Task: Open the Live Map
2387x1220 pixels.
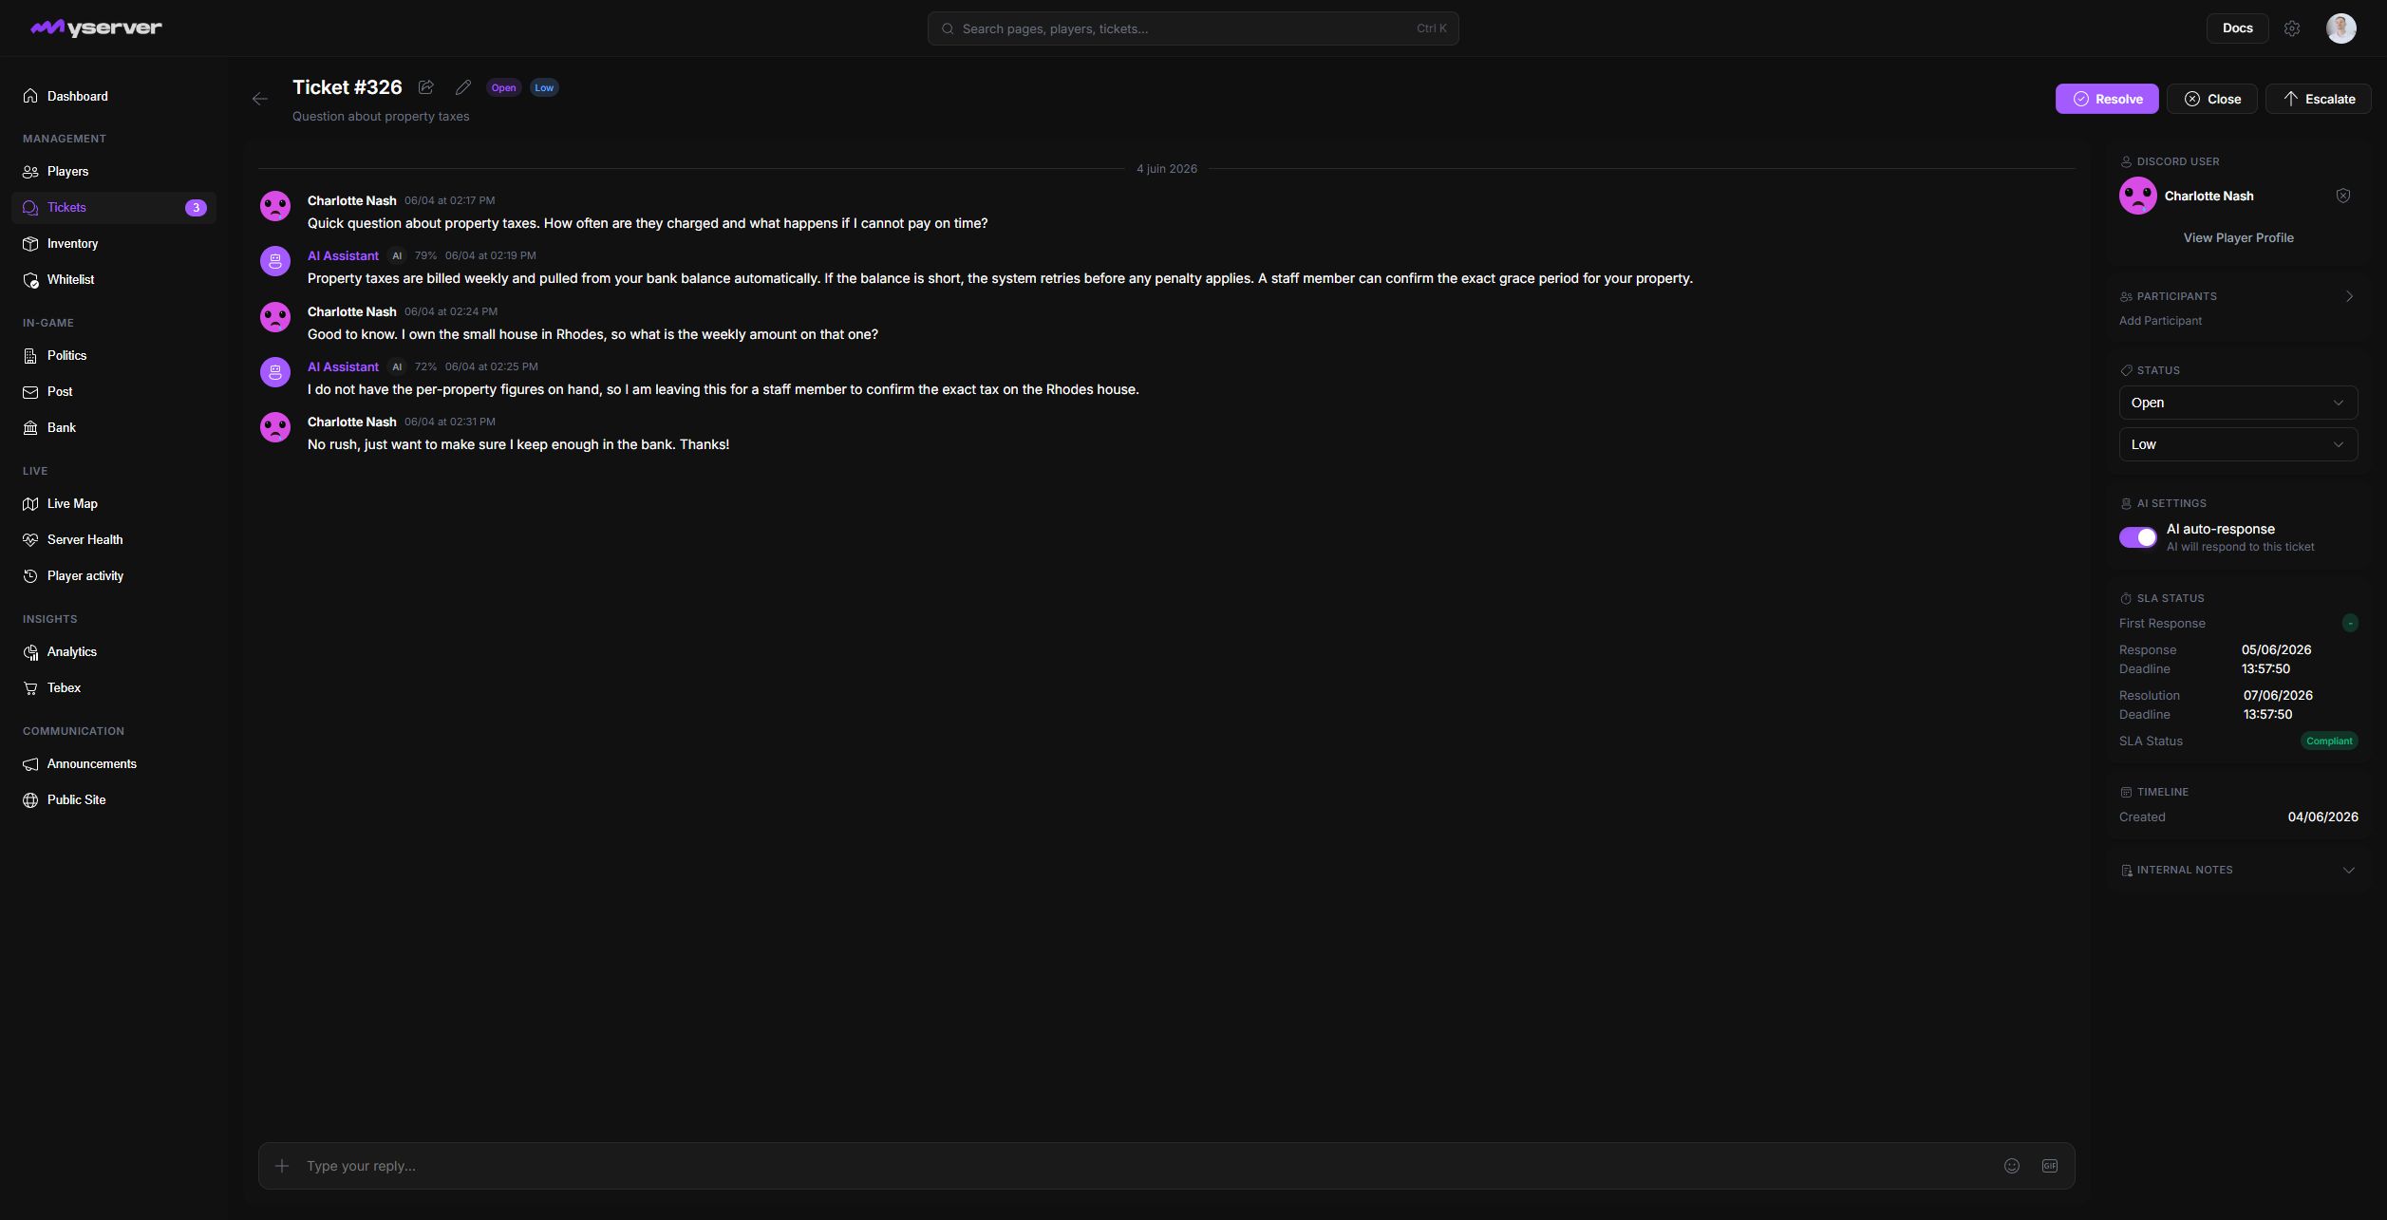Action: click(x=114, y=503)
